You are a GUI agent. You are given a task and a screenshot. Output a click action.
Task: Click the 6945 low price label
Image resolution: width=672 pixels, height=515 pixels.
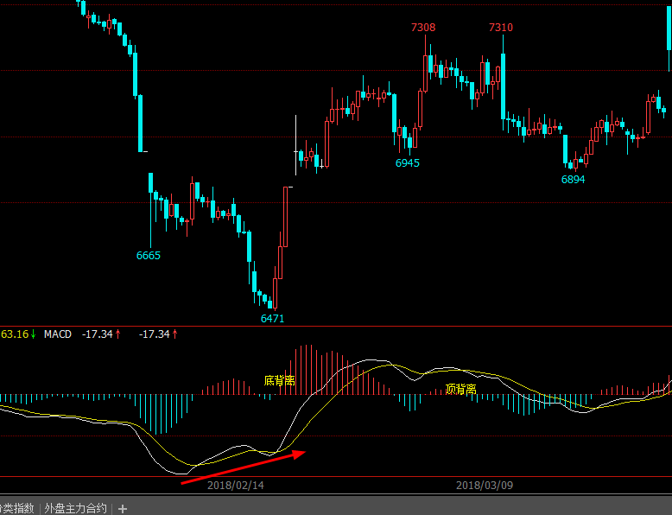click(x=408, y=163)
